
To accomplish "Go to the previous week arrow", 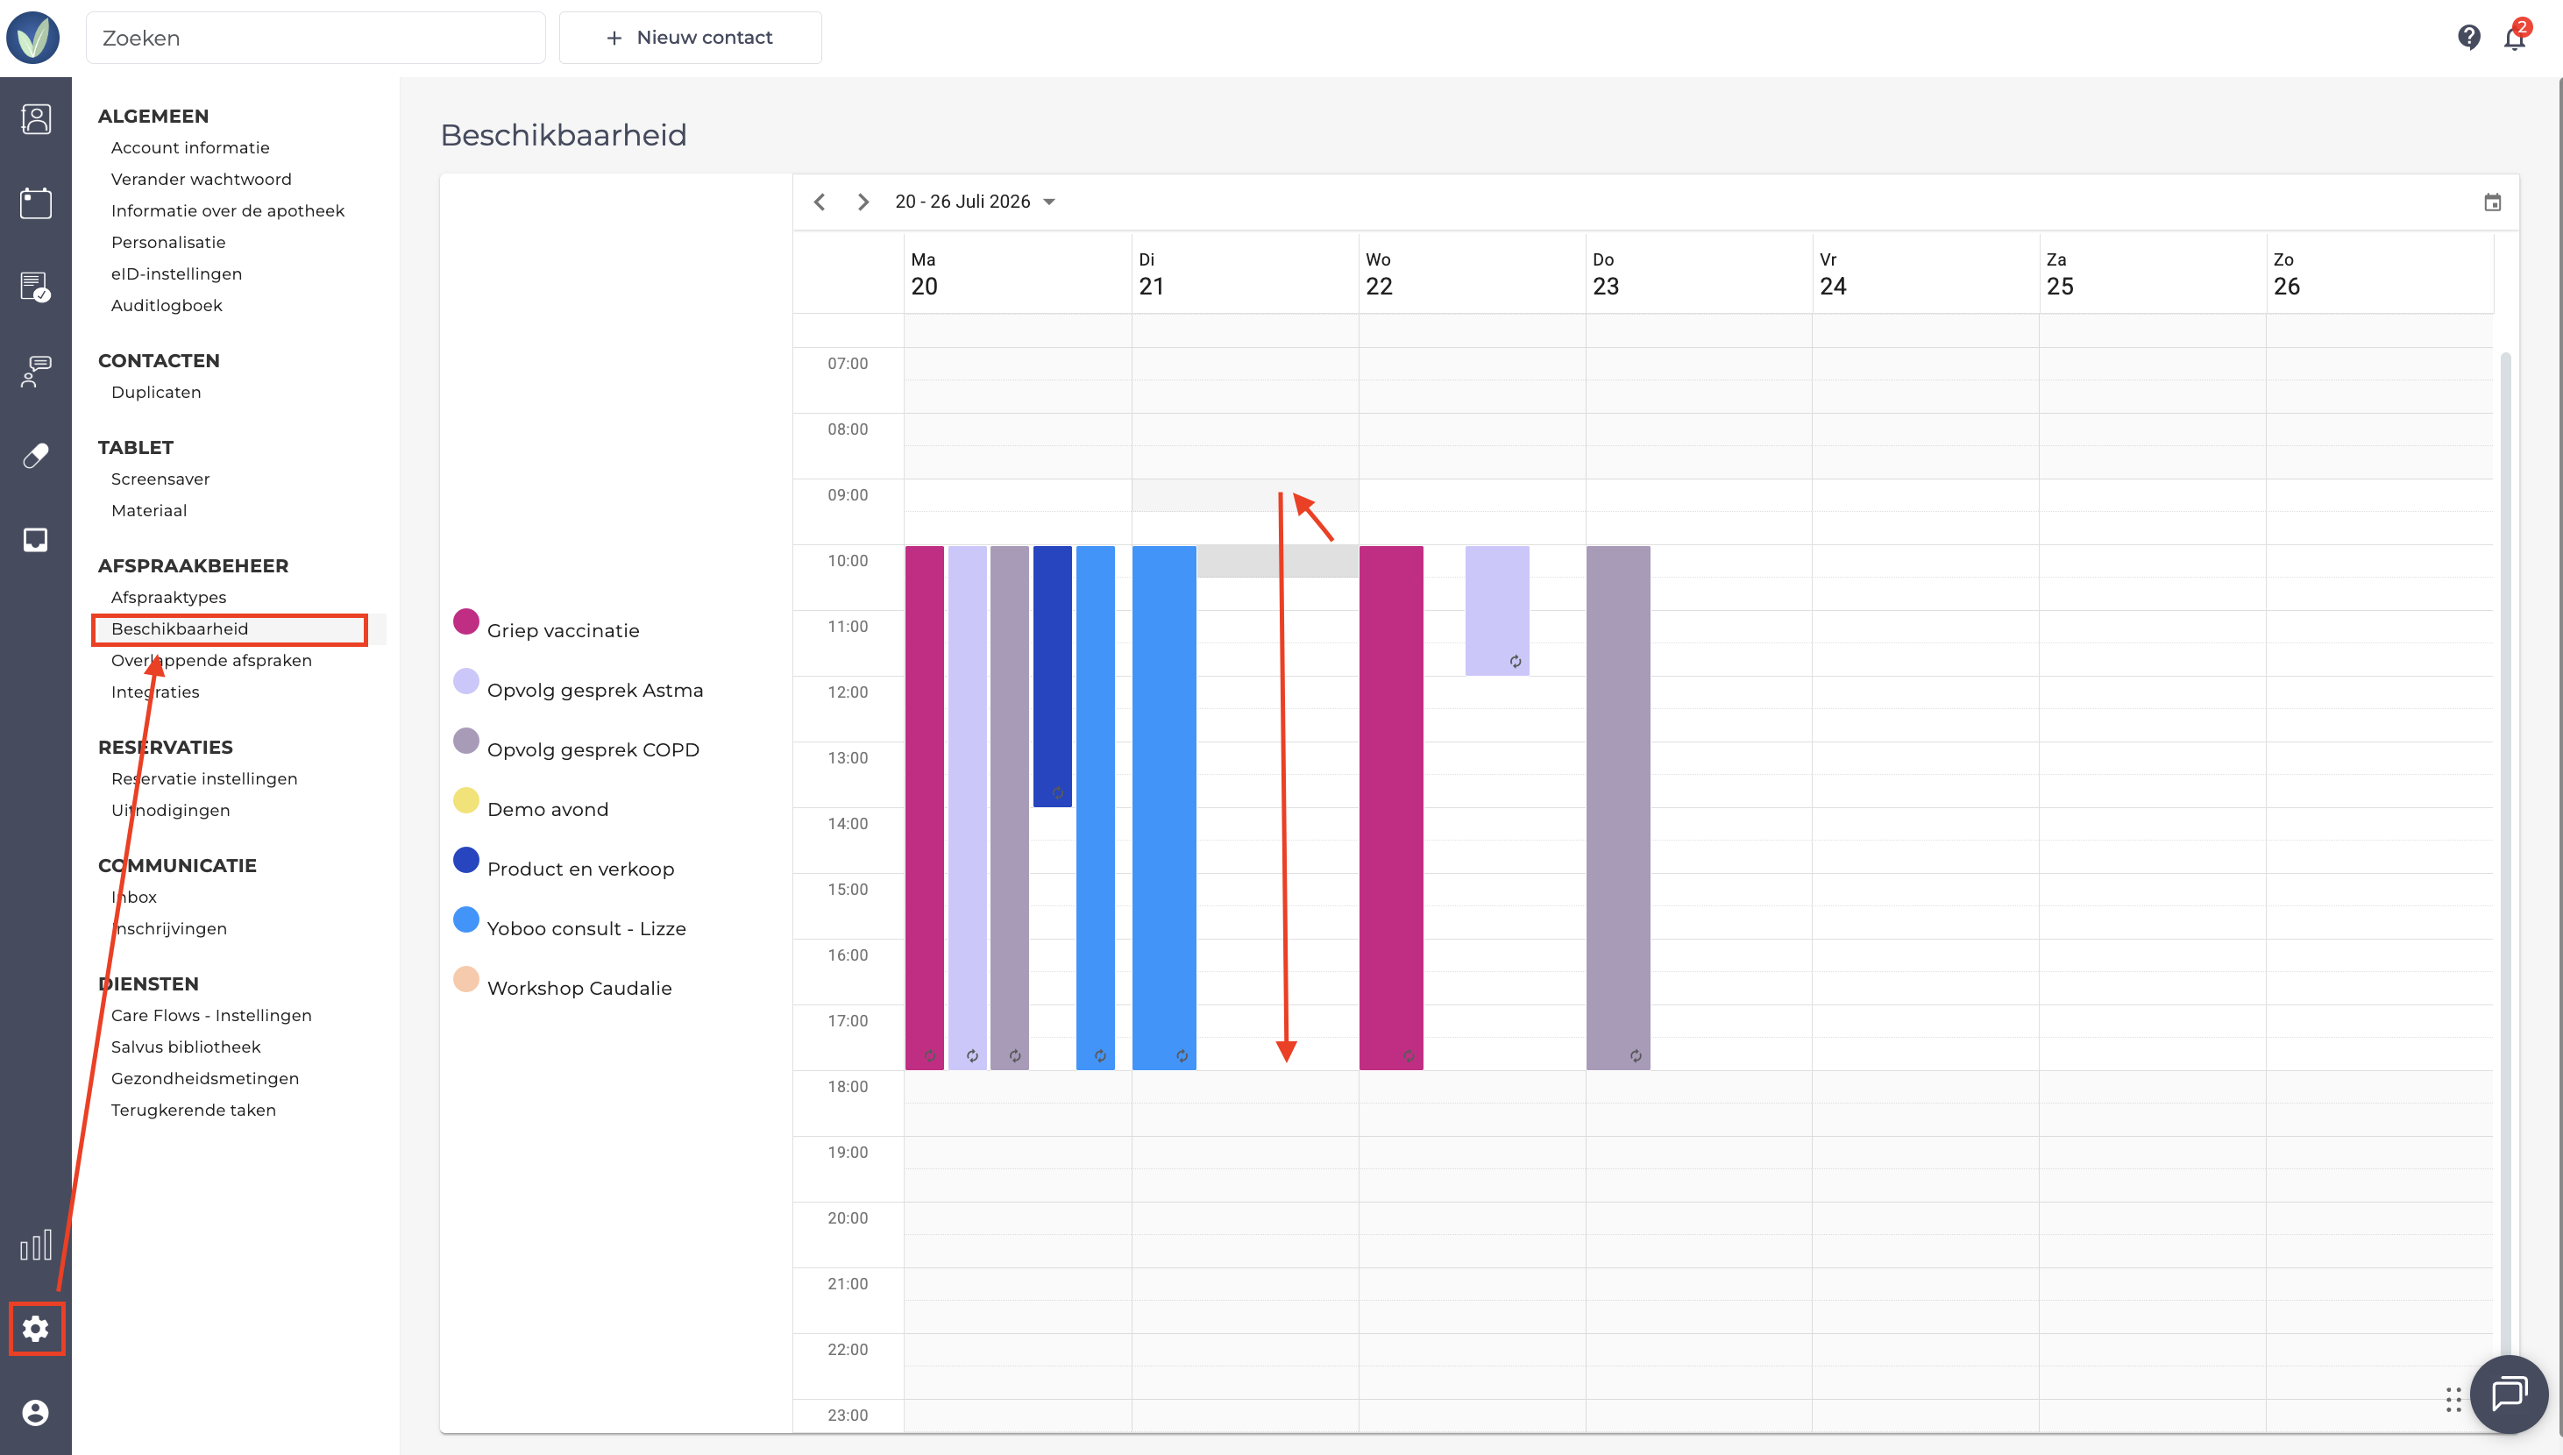I will pyautogui.click(x=820, y=202).
